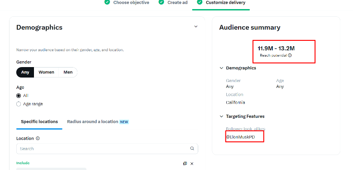Select the Any gender option
The height and width of the screenshot is (170, 353).
click(x=25, y=72)
